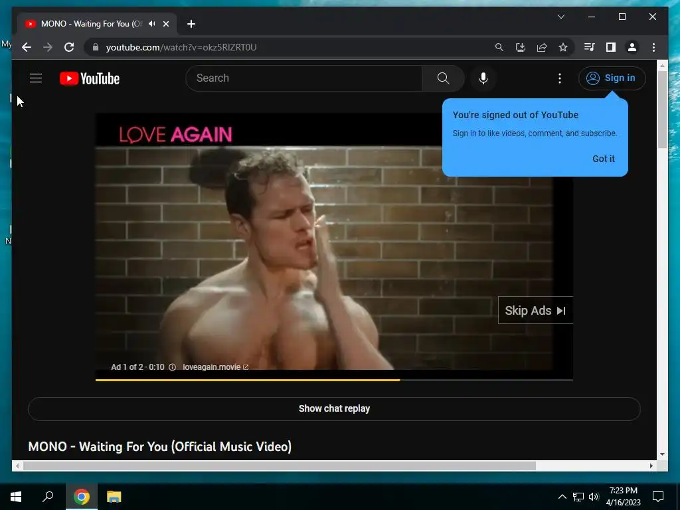This screenshot has height=510, width=680.
Task: Click the video title MONO - Waiting For You
Action: pos(159,447)
